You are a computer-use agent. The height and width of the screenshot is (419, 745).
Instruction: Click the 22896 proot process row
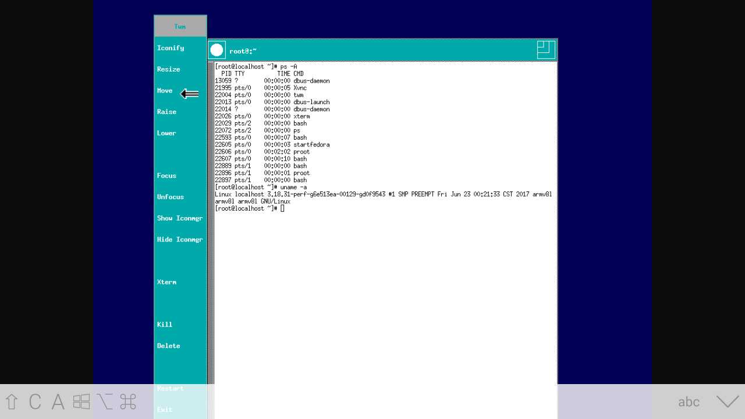262,173
